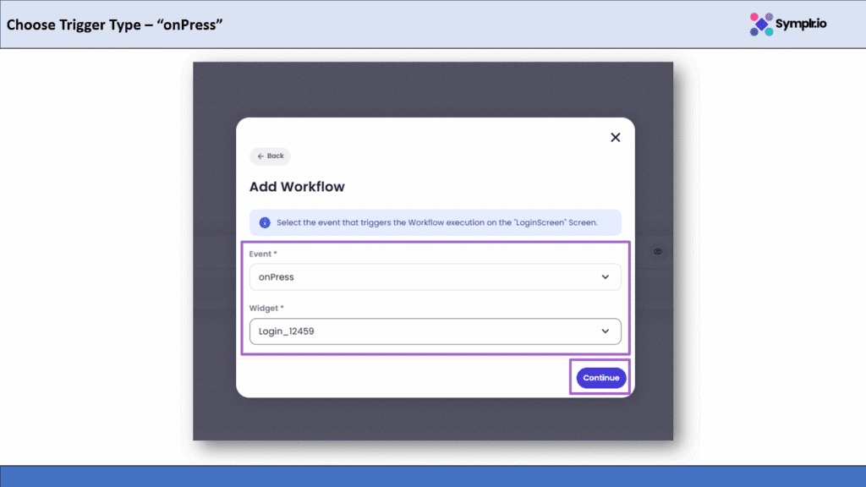
Task: Open the Widget combo box showing Login_12459
Action: point(423,331)
